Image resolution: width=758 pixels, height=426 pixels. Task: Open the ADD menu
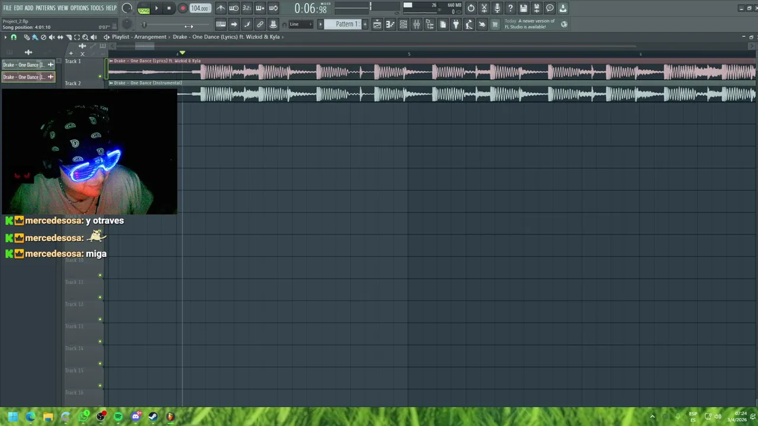click(29, 8)
